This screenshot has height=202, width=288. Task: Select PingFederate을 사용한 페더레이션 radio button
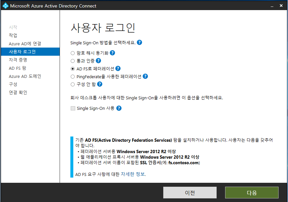(x=73, y=76)
